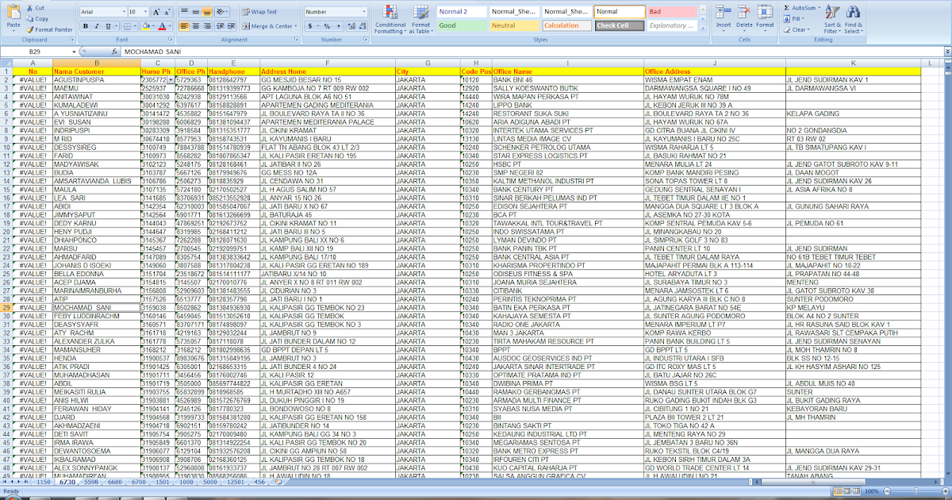This screenshot has width=952, height=500.
Task: Apply the red Font Color
Action: (161, 26)
